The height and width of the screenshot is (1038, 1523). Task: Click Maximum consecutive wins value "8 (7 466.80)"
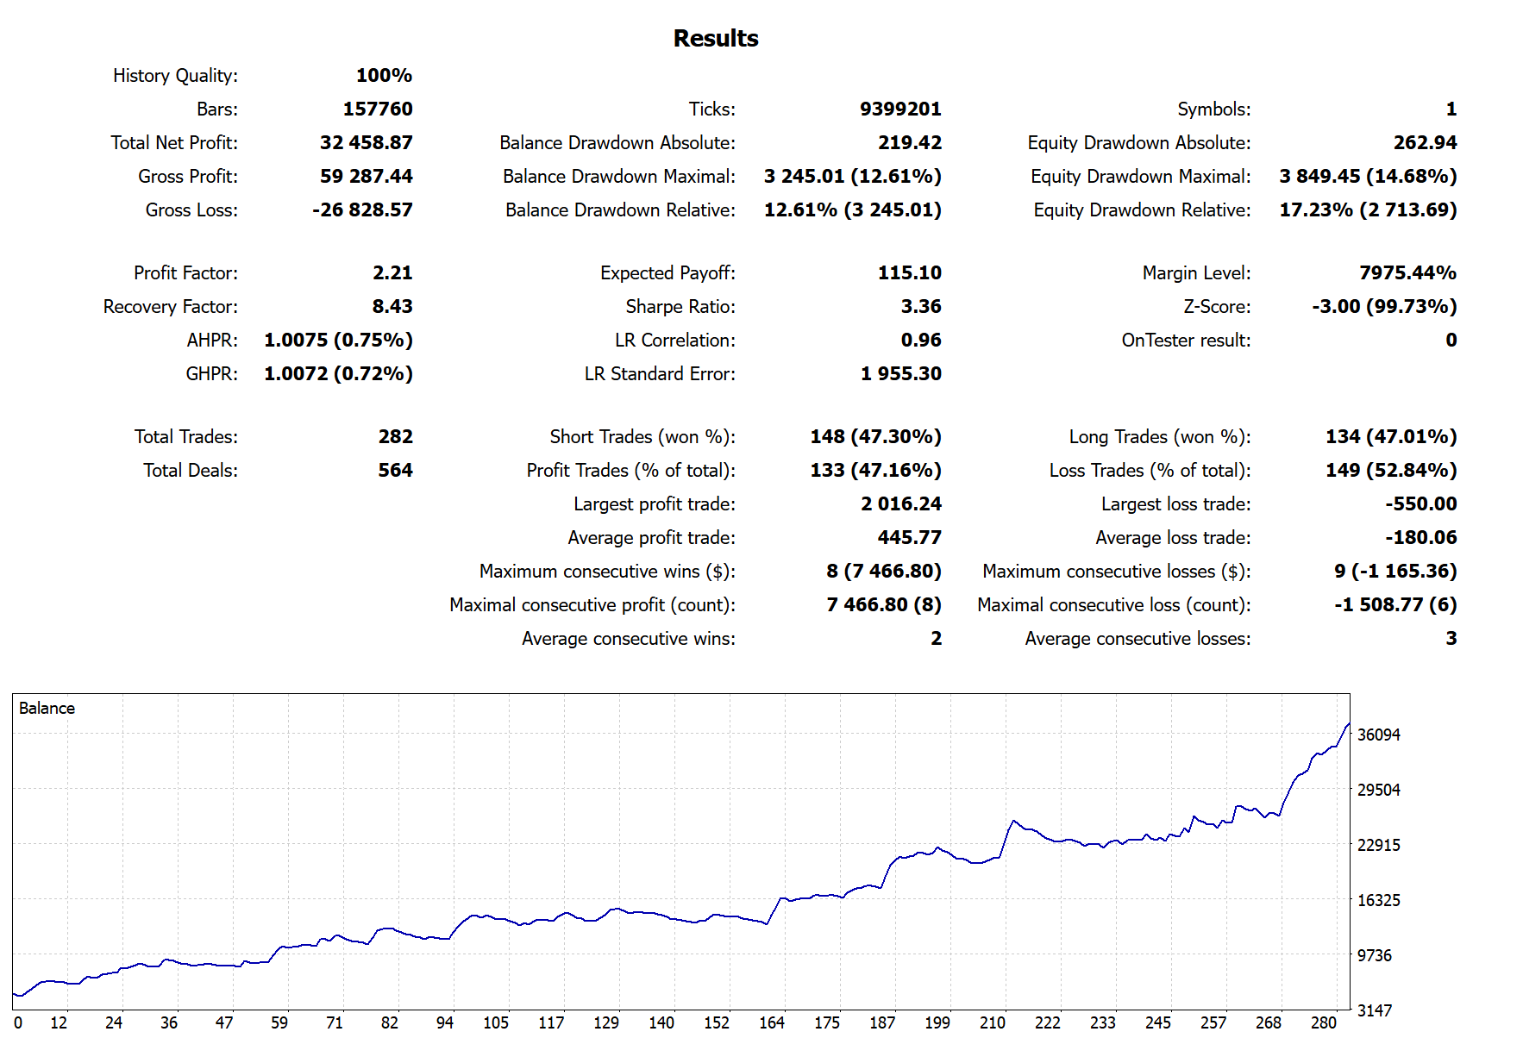pos(884,572)
